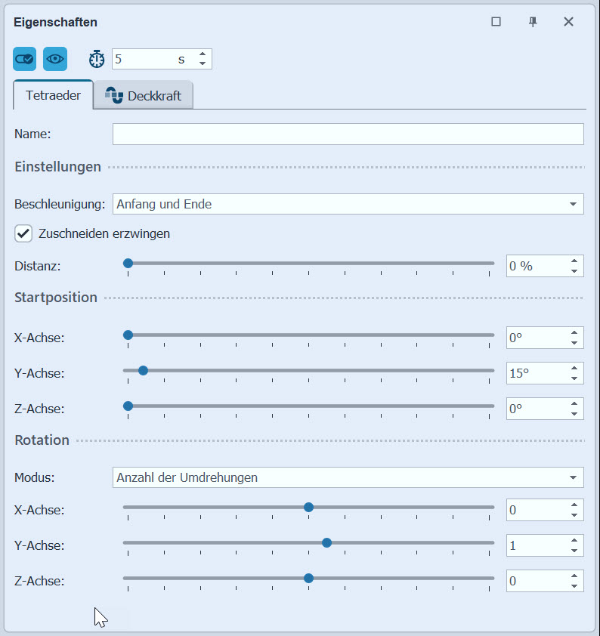Switch to the Tetraeder tab
Image resolution: width=600 pixels, height=636 pixels.
coord(53,96)
